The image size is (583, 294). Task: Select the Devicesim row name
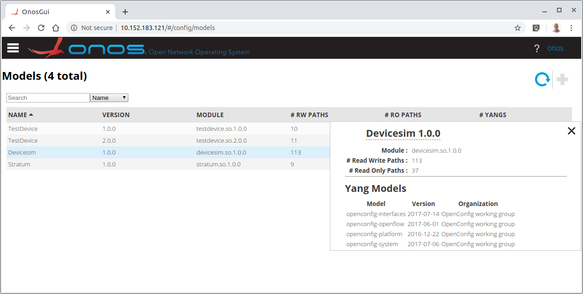pos(22,153)
